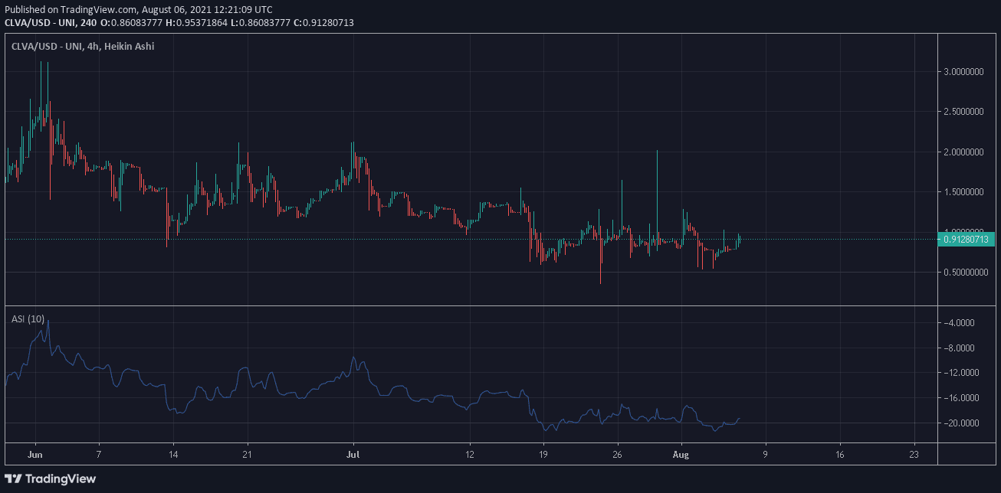Image resolution: width=1001 pixels, height=493 pixels.
Task: Click the TradingView wordmark text at bottom left
Action: tap(61, 478)
